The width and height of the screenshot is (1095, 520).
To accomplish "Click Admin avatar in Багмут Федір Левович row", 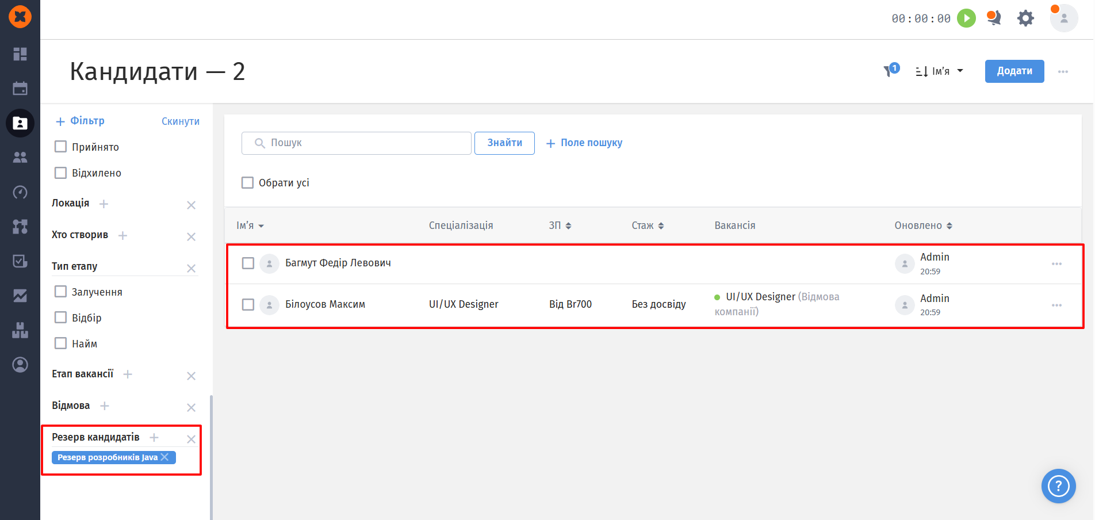I will coord(905,264).
